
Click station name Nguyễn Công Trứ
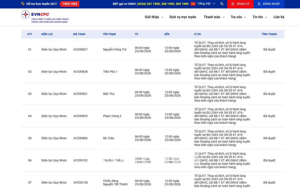[x=115, y=49]
